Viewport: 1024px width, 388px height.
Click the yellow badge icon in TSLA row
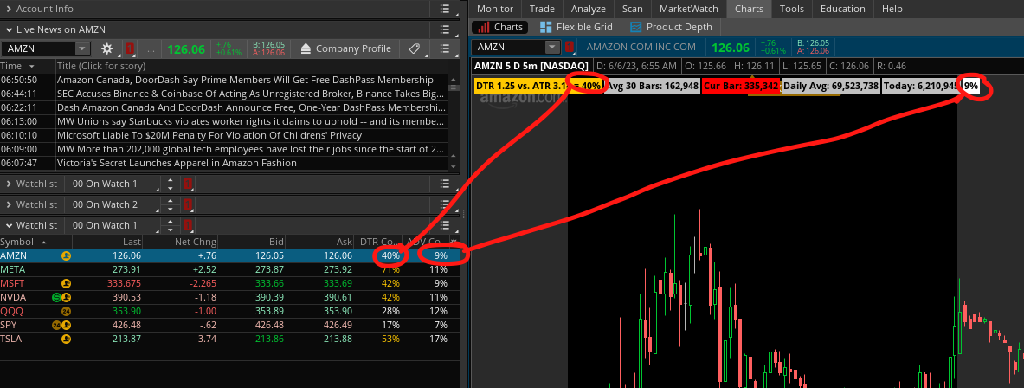tap(66, 339)
